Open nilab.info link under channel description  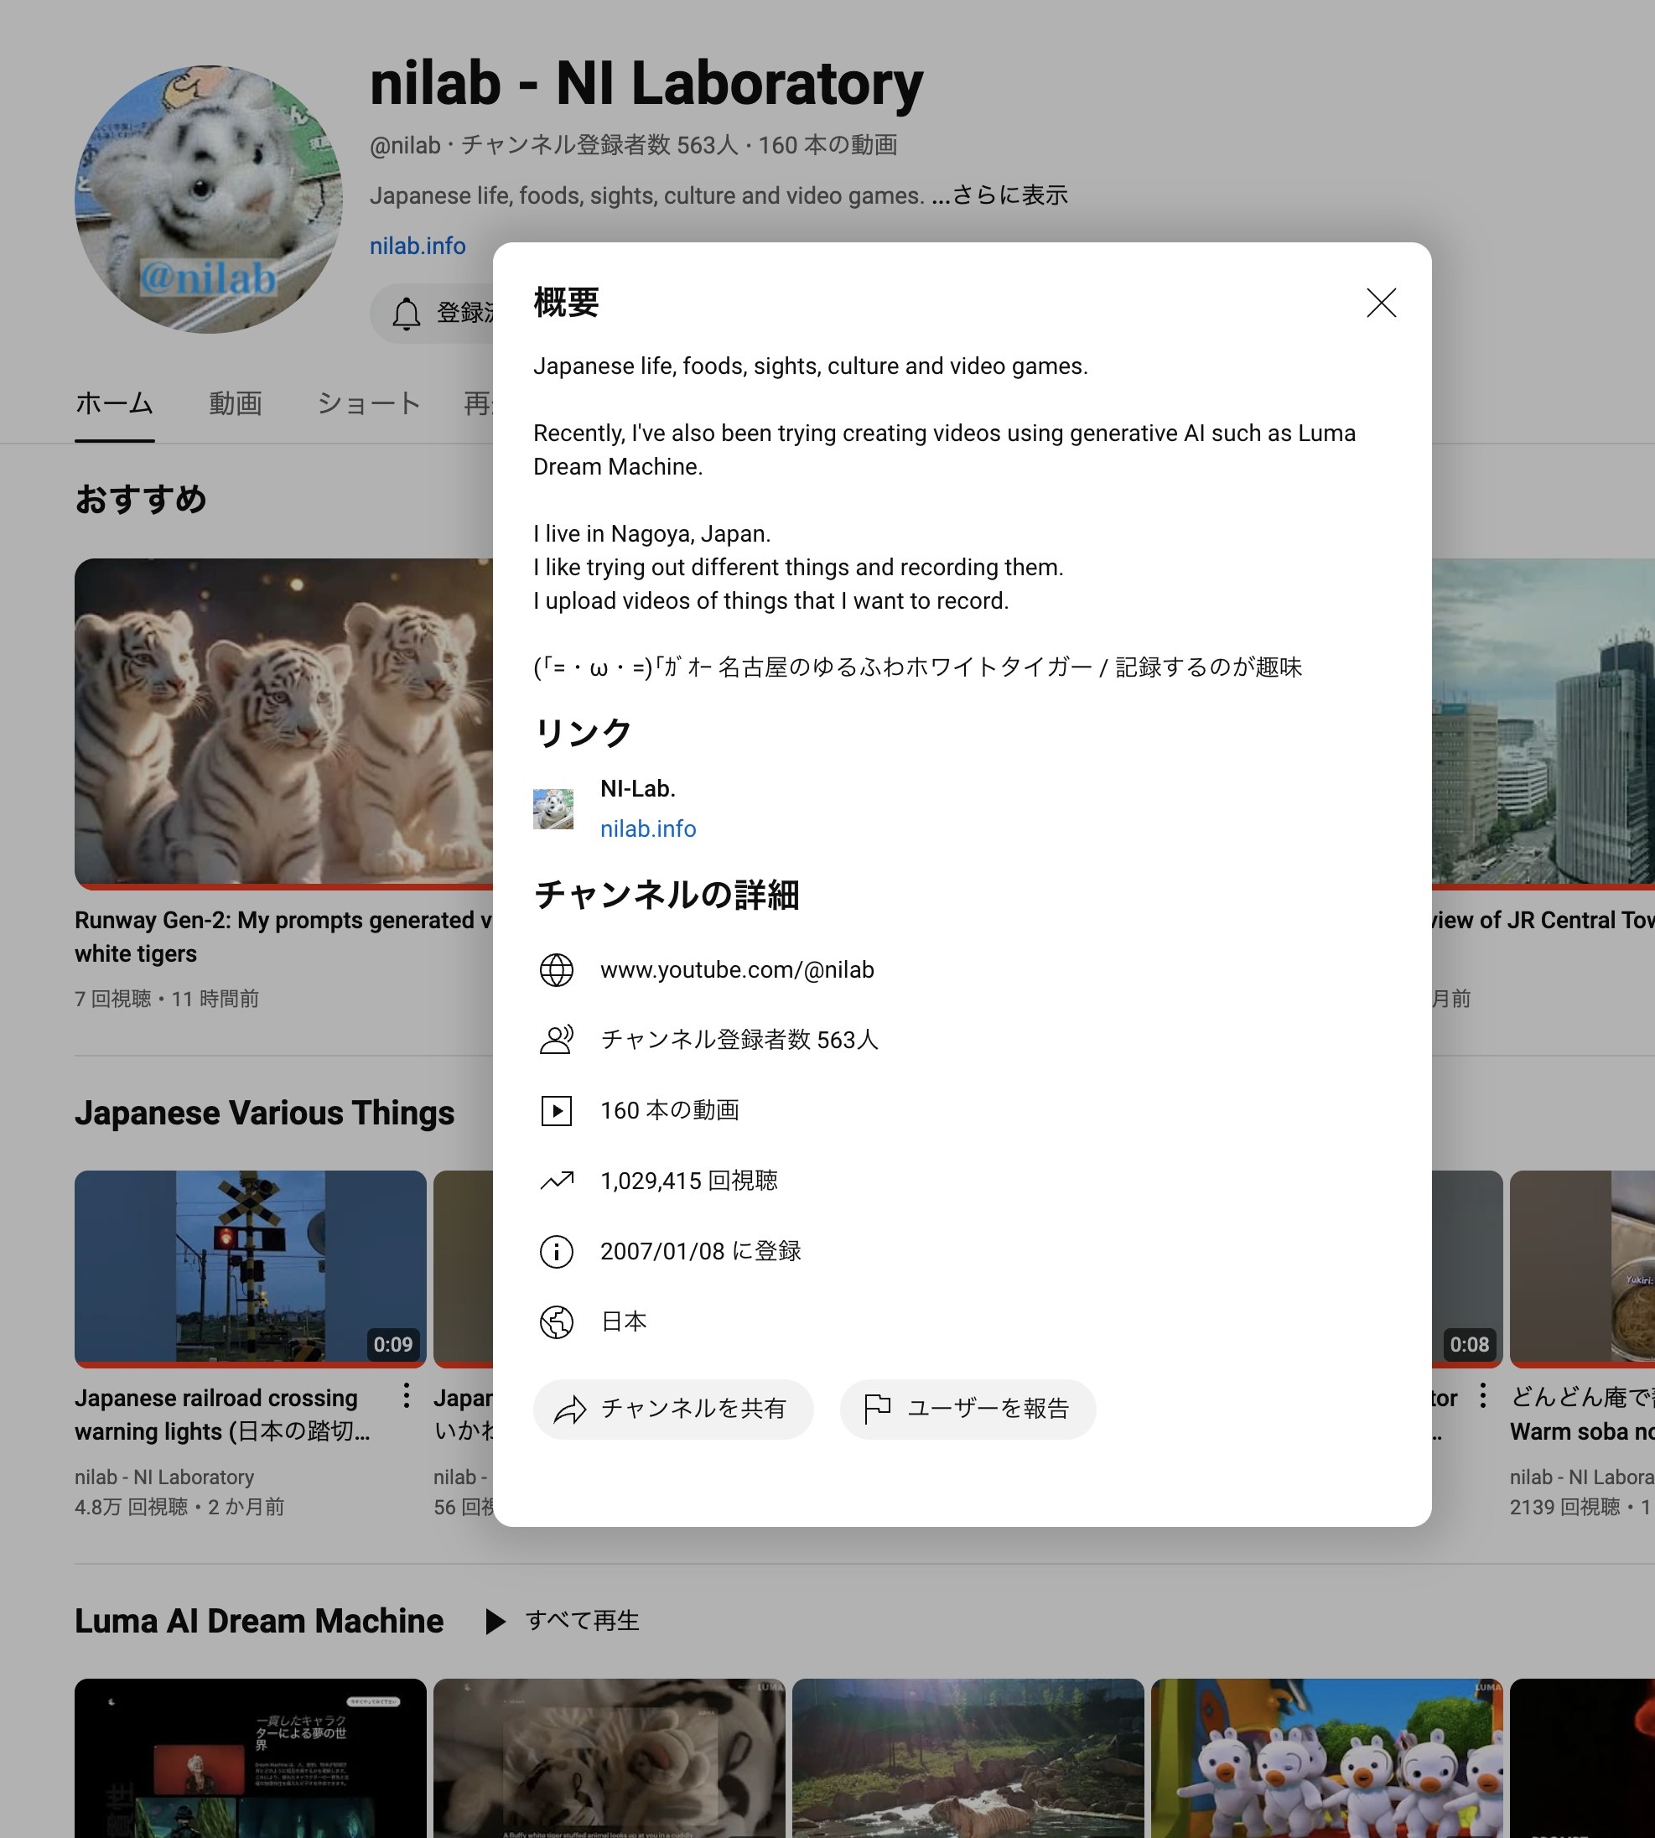coord(418,246)
